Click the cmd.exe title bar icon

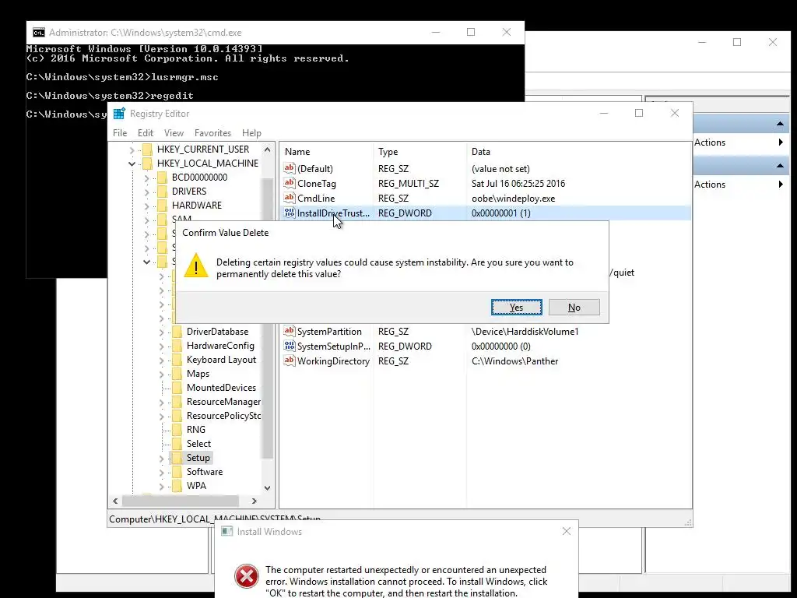(39, 33)
